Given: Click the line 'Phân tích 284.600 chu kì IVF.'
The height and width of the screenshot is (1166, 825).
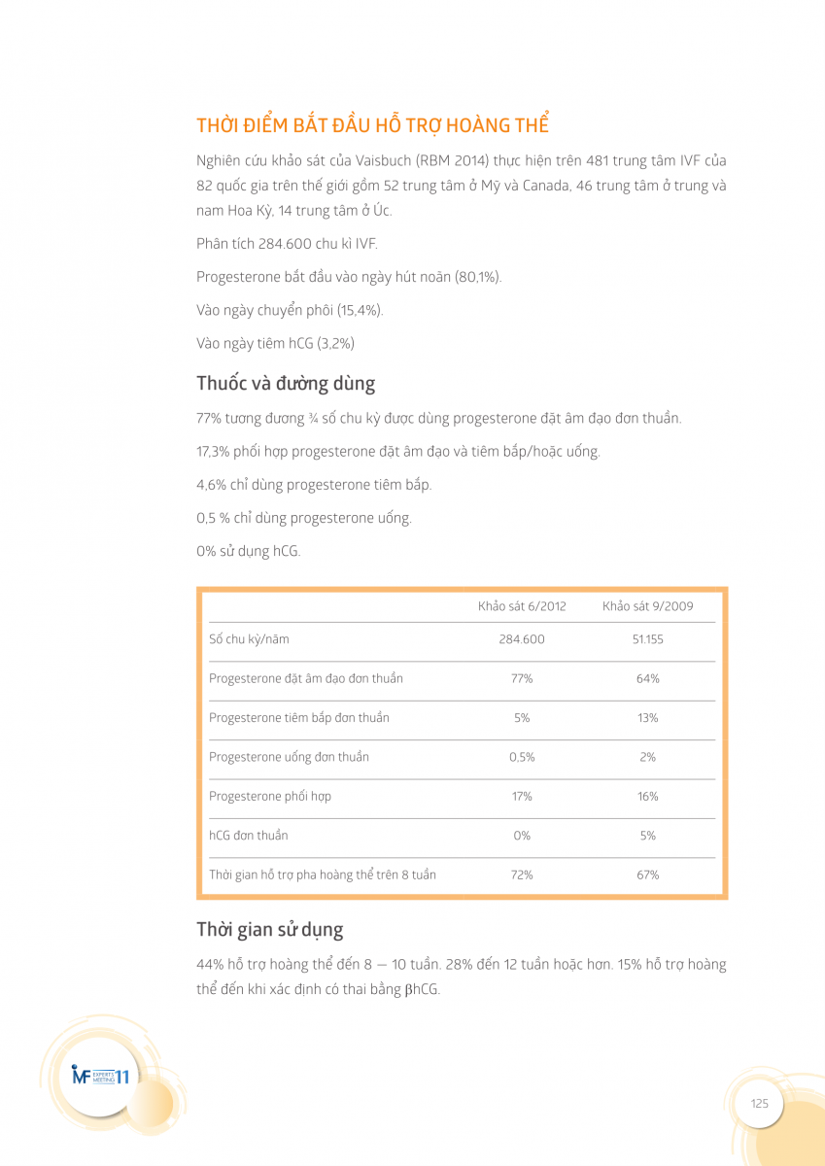Looking at the screenshot, I should point(287,243).
